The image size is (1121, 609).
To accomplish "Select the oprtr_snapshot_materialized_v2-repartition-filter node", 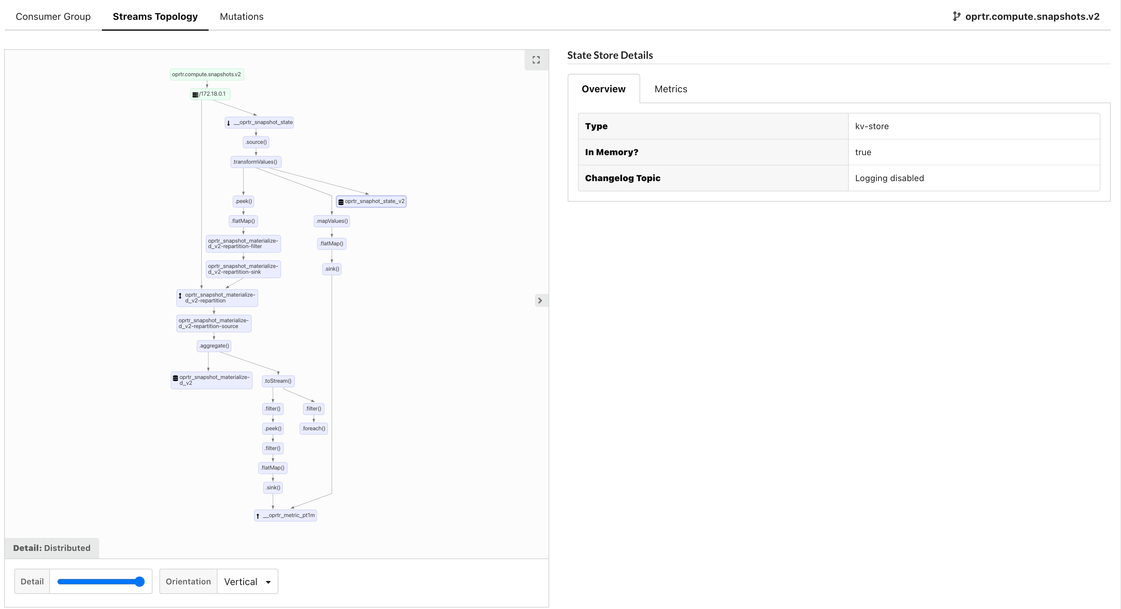I will 243,243.
